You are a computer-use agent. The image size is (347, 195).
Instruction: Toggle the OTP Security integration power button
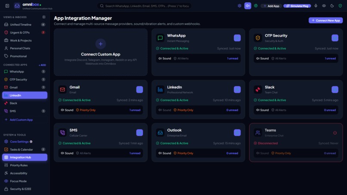[x=335, y=38]
